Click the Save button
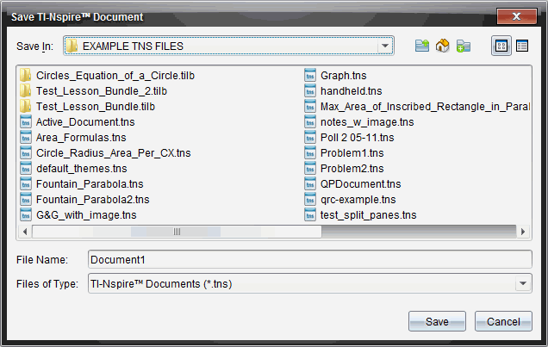This screenshot has height=347, width=548. pos(437,321)
